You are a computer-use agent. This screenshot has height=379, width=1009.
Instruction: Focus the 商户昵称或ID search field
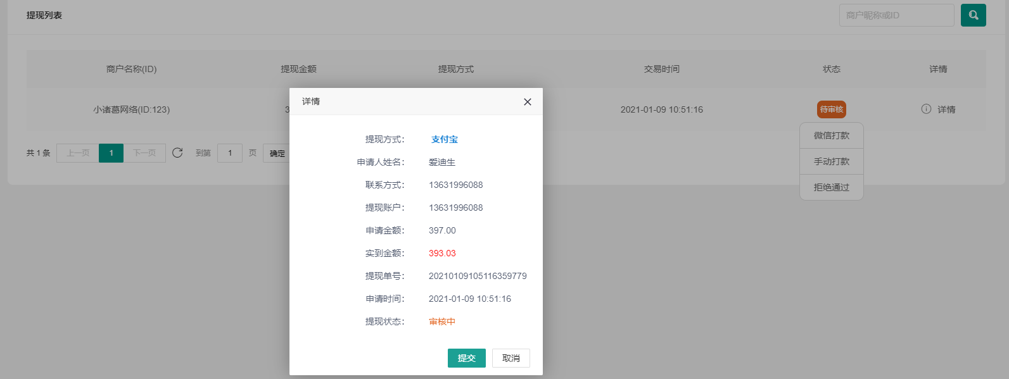click(896, 15)
